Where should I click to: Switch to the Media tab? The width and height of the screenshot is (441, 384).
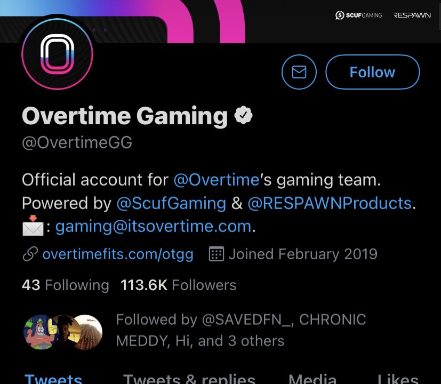(x=312, y=379)
